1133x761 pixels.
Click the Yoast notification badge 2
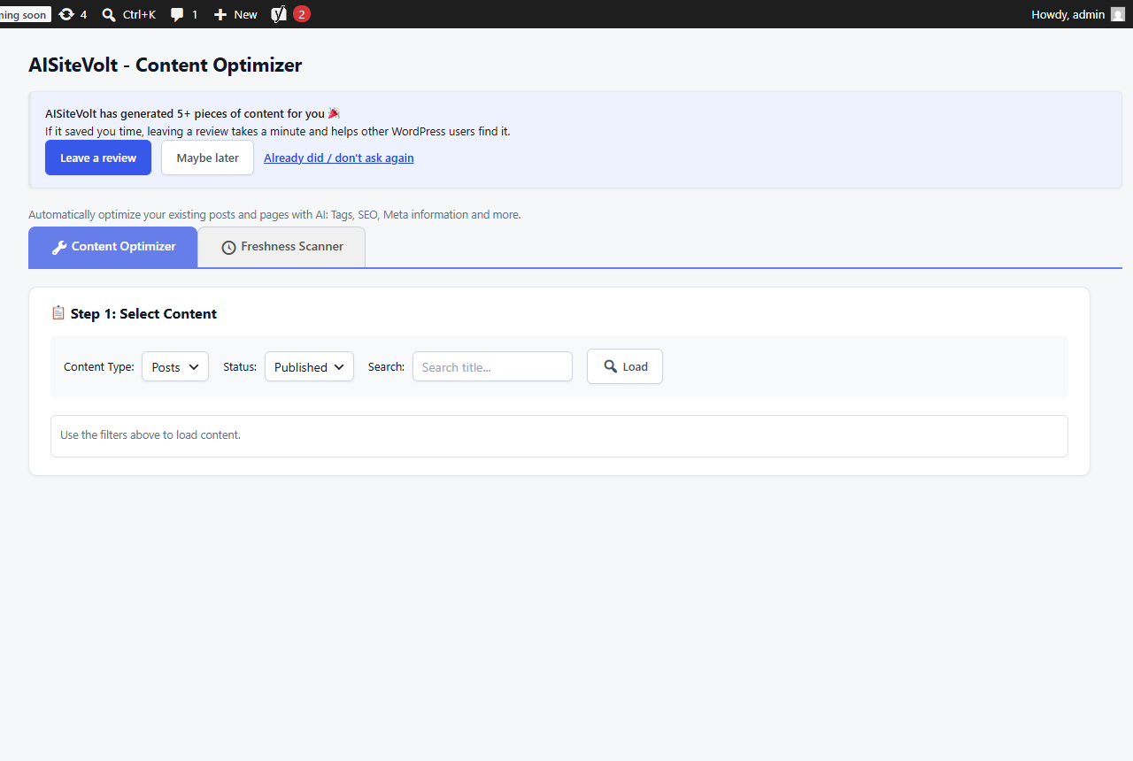302,14
